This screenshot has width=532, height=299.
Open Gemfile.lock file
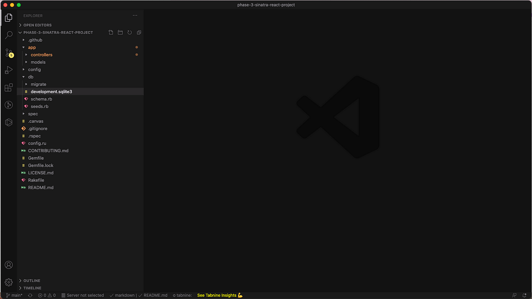81,165
